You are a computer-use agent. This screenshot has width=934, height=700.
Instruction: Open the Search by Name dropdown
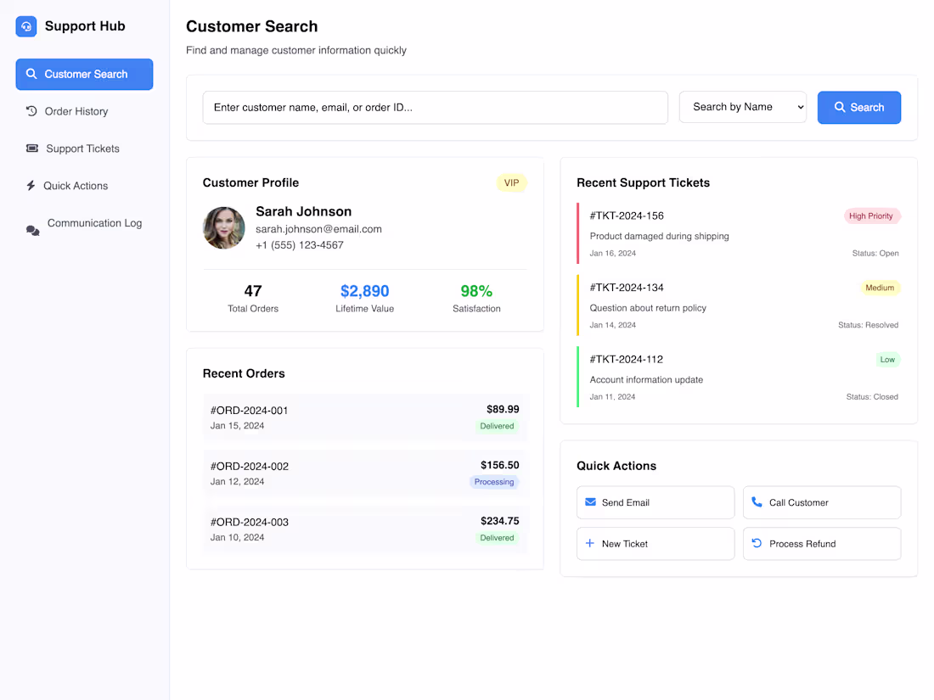coord(742,107)
